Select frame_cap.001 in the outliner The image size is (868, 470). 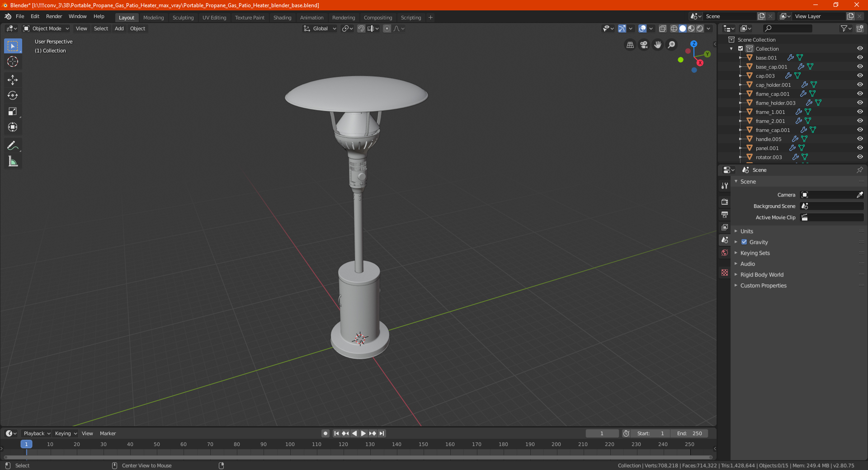tap(773, 130)
